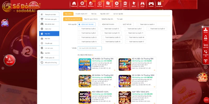Click the round red Tải App download button

click(9, 60)
